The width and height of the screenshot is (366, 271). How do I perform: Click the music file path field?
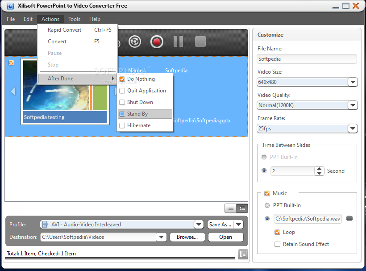click(x=308, y=219)
